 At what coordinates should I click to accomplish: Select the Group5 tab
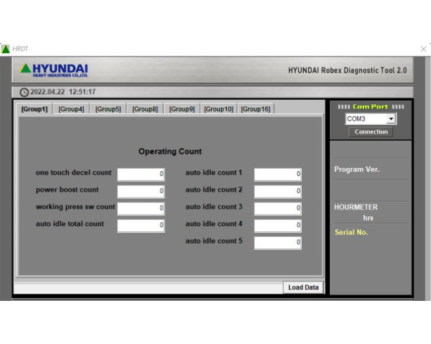pos(108,109)
